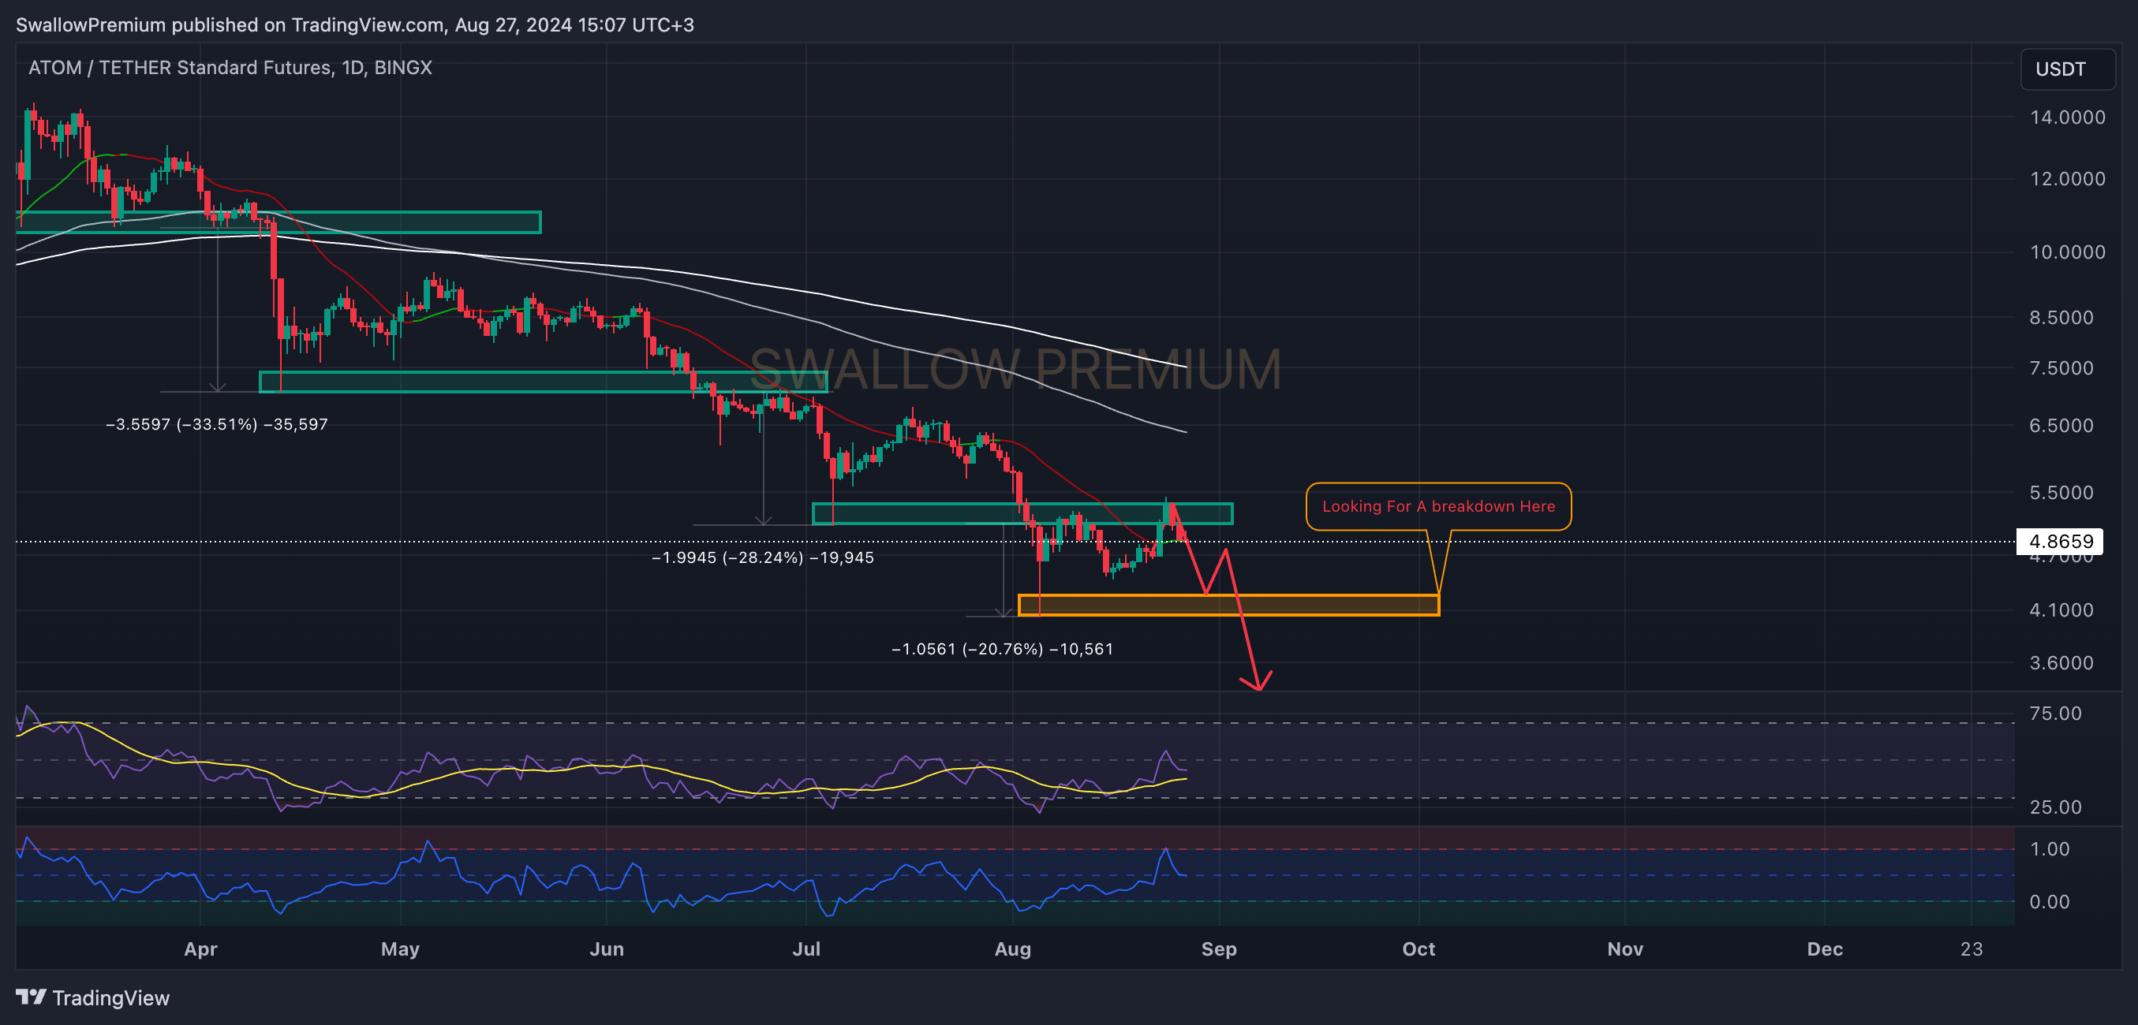Click the USDT currency button
Screen dimensions: 2138x1025
tap(2067, 69)
